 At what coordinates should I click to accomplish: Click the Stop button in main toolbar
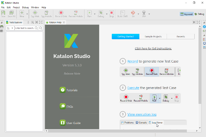coord(112,14)
